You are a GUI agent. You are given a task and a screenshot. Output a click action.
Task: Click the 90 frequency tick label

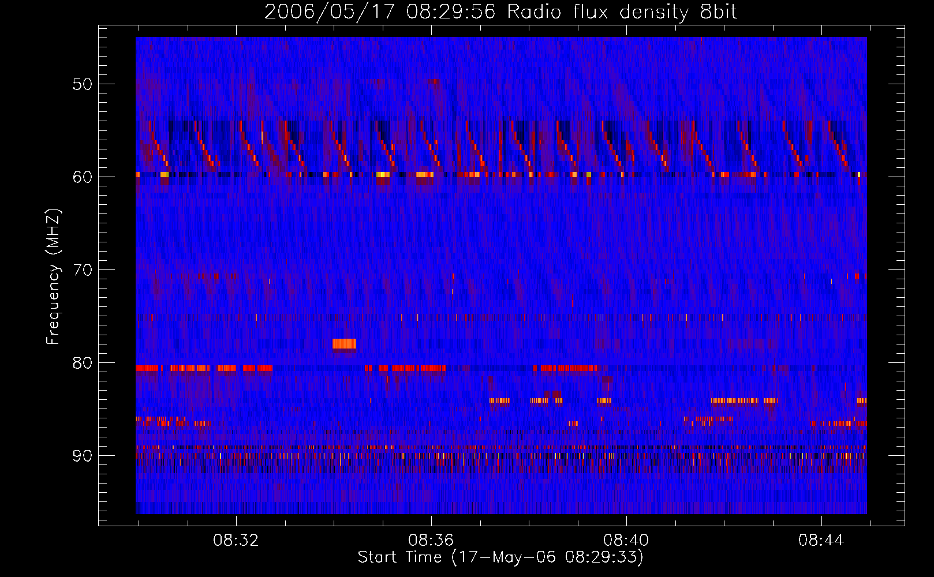pos(82,456)
